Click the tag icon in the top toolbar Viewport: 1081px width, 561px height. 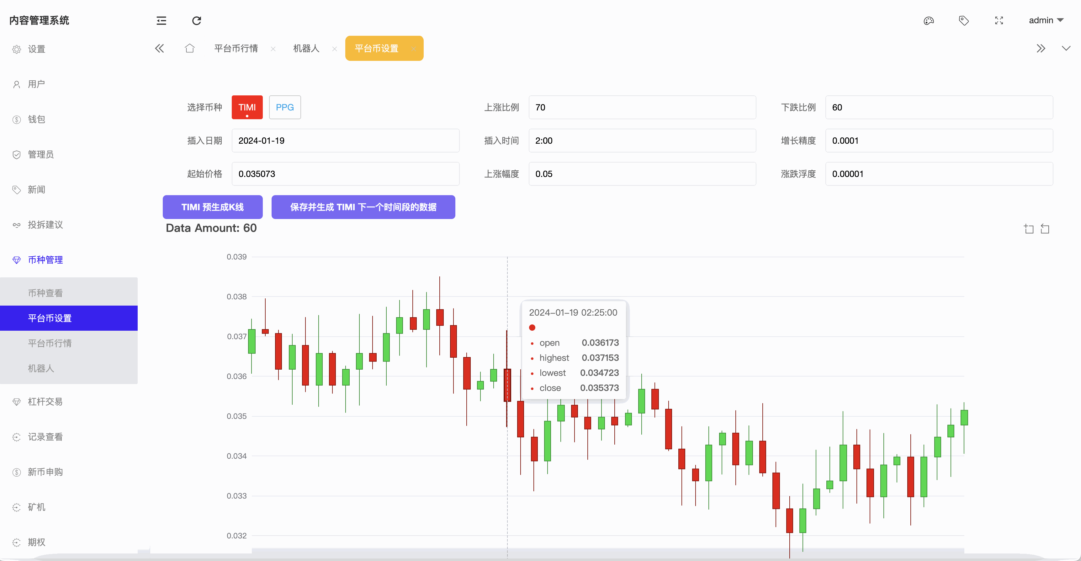click(964, 20)
